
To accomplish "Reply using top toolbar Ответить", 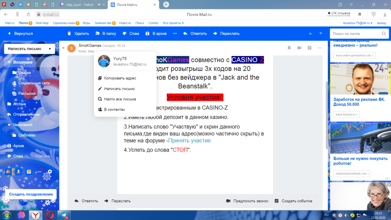I will tap(195, 33).
